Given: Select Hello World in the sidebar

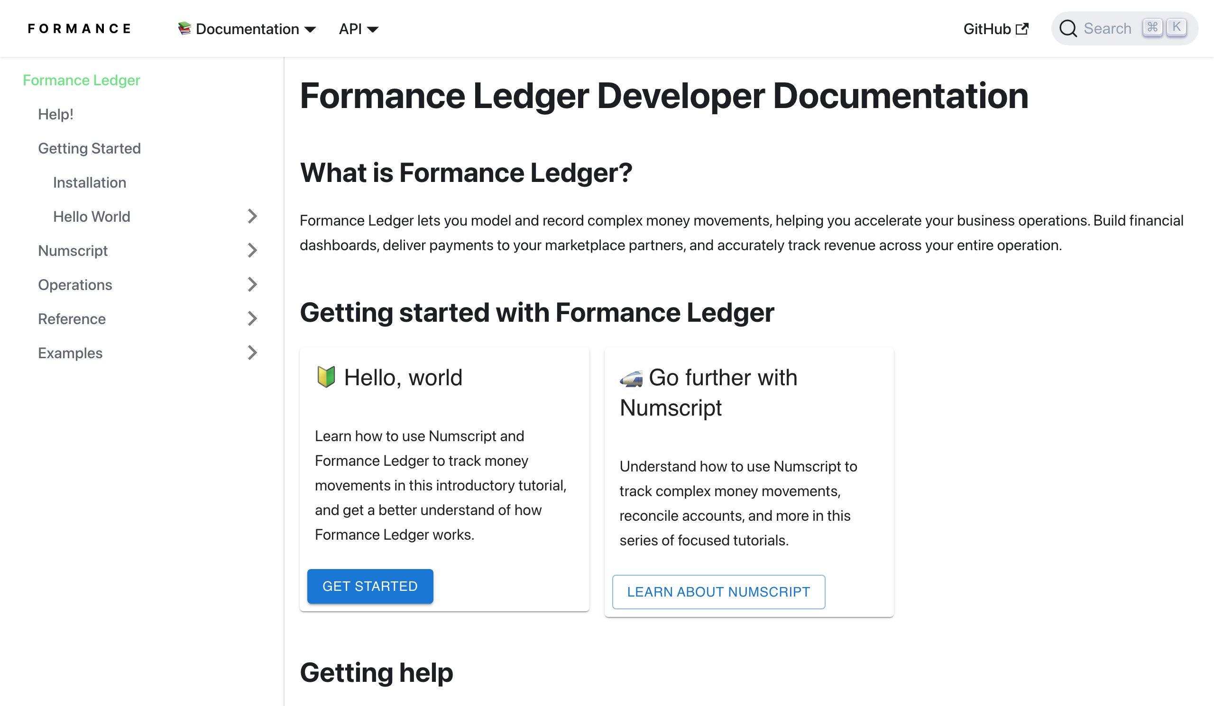Looking at the screenshot, I should click(x=92, y=217).
